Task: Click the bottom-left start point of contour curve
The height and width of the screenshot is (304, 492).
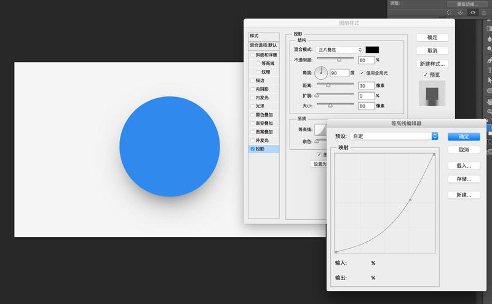Action: [336, 252]
